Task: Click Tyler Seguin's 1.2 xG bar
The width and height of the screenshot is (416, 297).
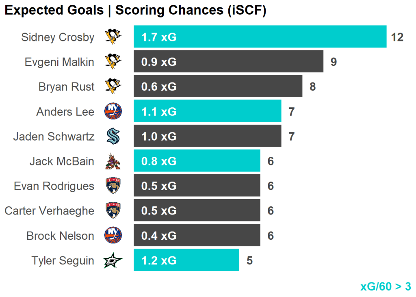Action: point(186,260)
